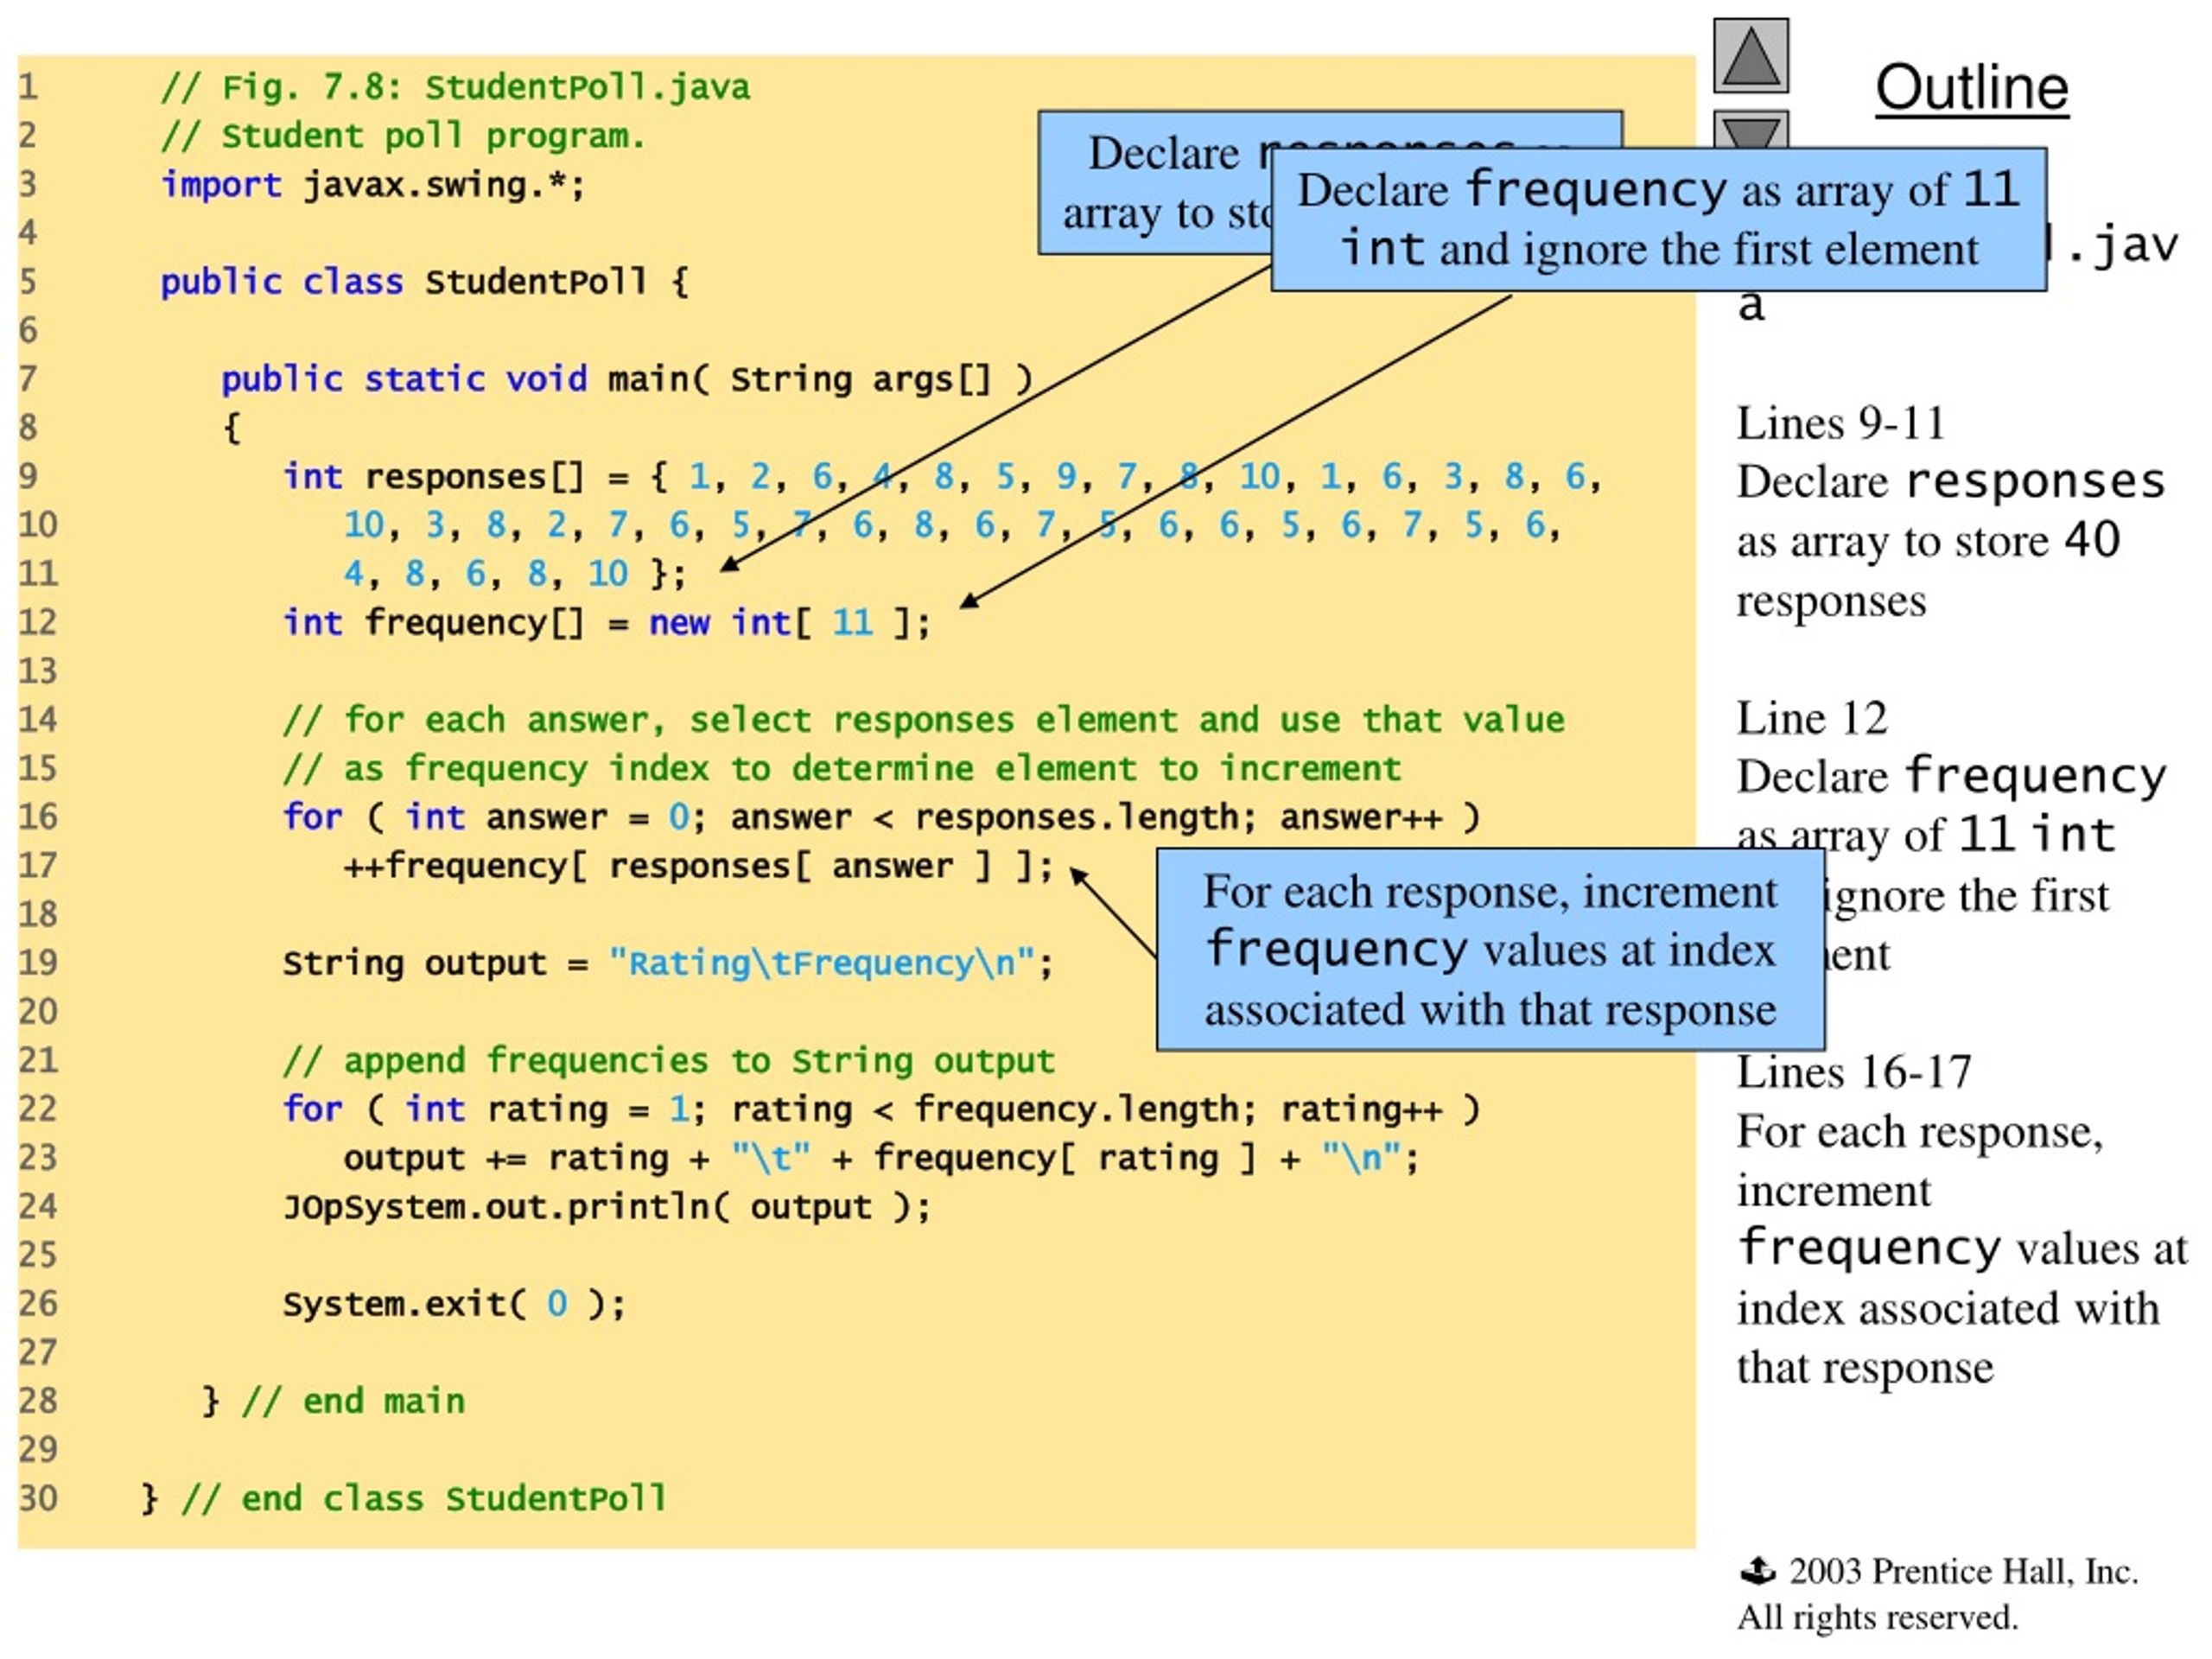Screen dimensions: 2212x1659
Task: Click the down arrow navigation button
Action: coord(1751,130)
